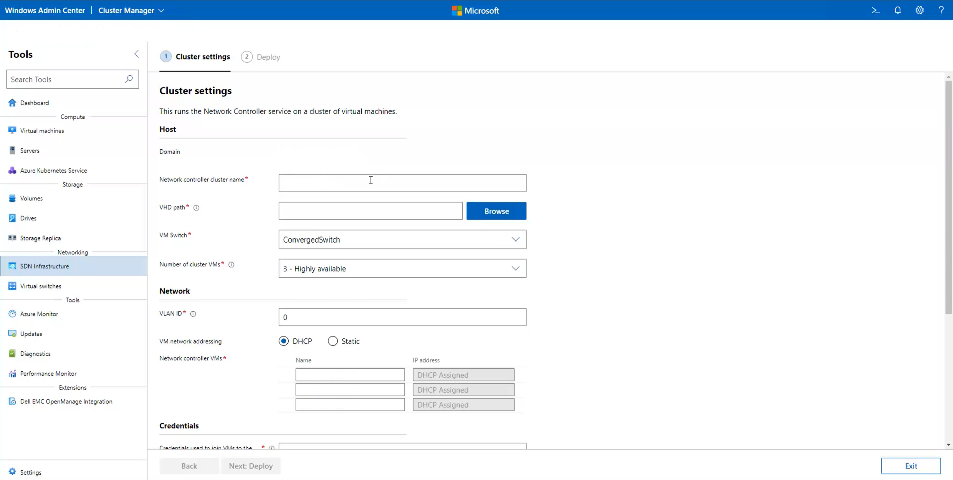
Task: Browse for a VHD path
Action: (496, 211)
